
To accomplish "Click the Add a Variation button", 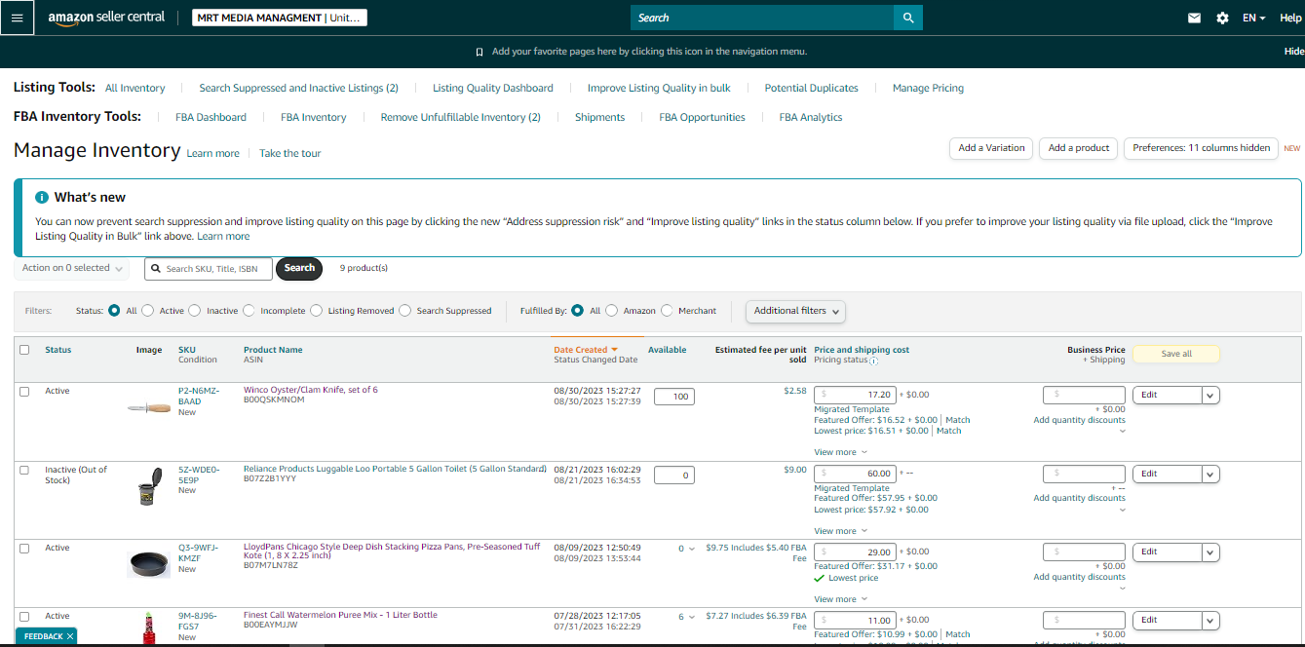I will 991,148.
